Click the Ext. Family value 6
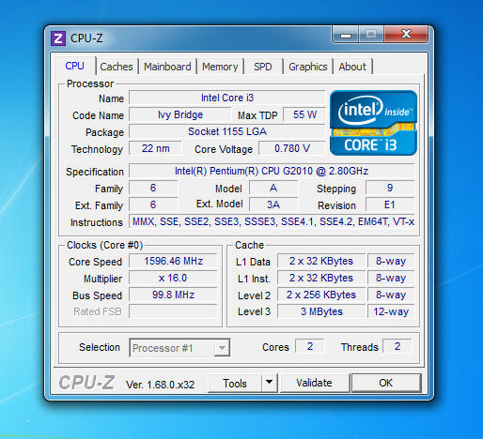Screen dimensions: 483x439 [x=153, y=204]
